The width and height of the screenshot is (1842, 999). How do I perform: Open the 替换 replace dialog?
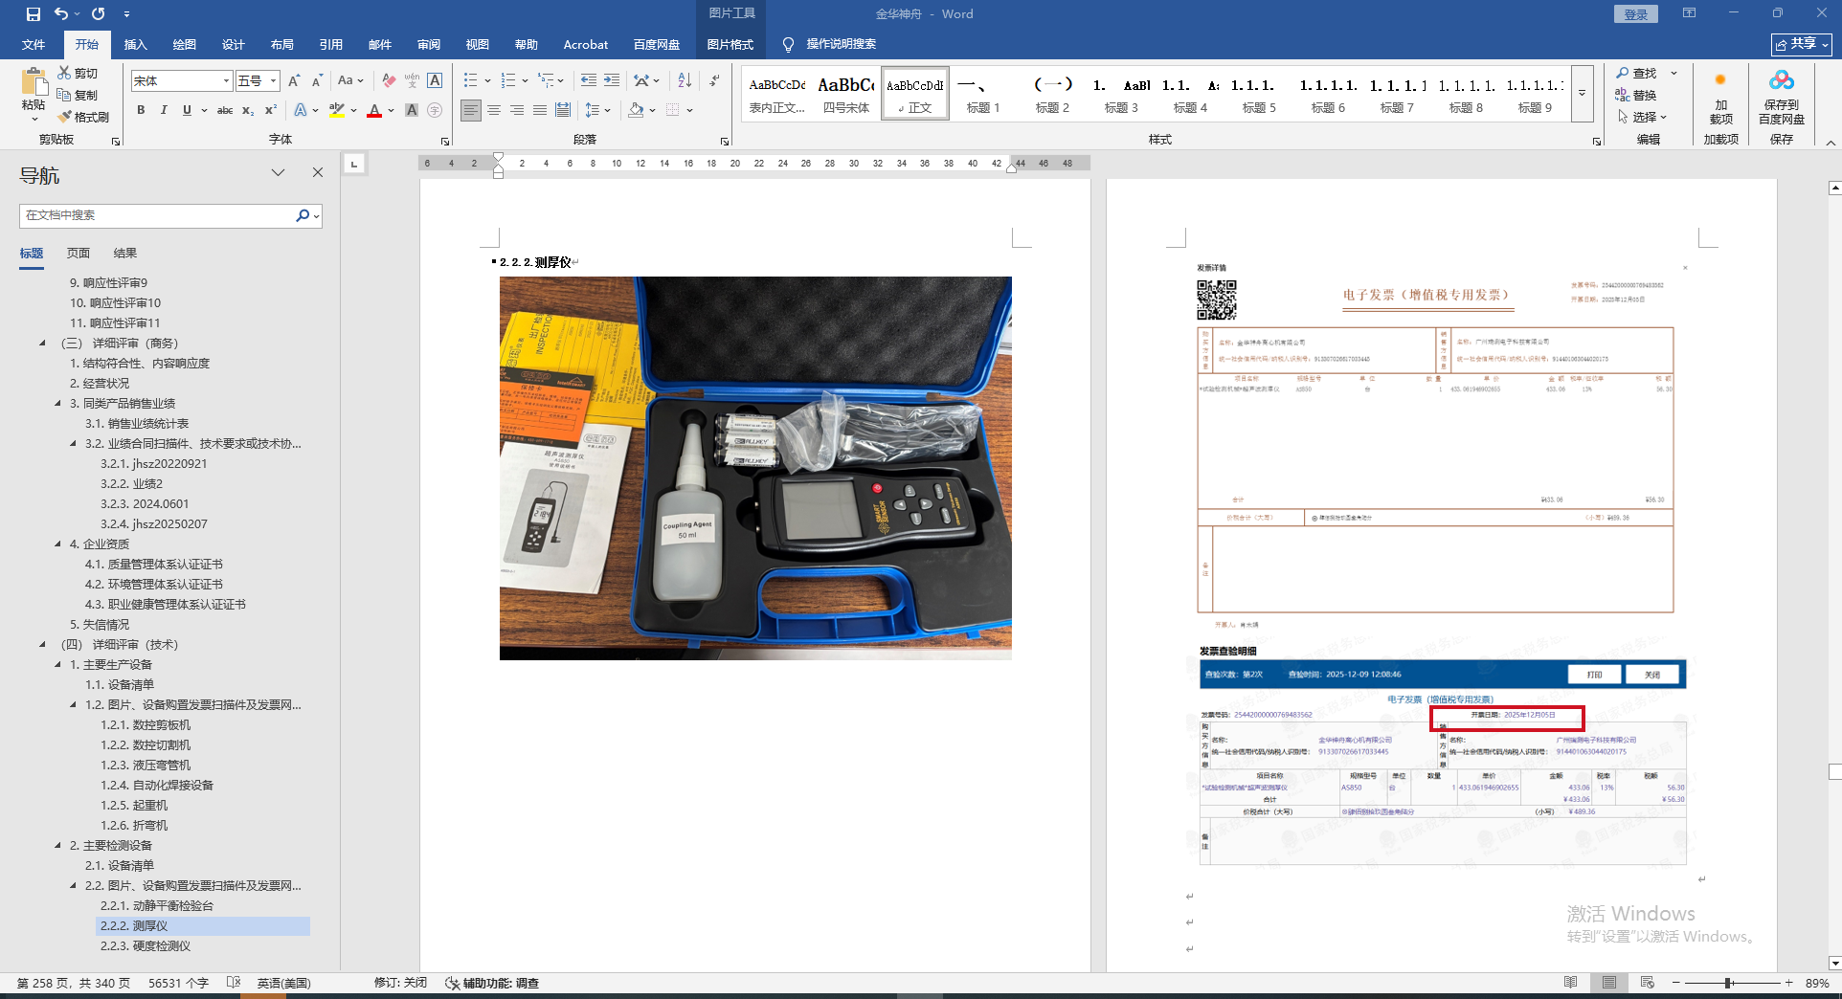point(1637,95)
